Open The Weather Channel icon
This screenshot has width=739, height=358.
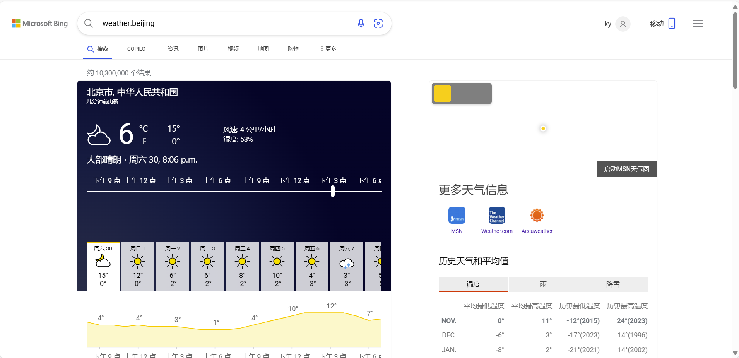pyautogui.click(x=497, y=215)
